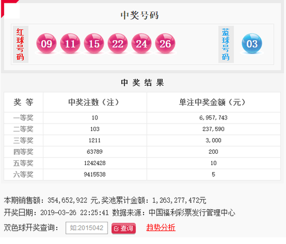Select the 红球号码 label

click(x=21, y=45)
